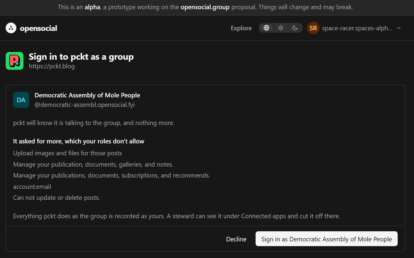Click 'Can not update or delete posts.'
This screenshot has height=258, width=414.
56,198
